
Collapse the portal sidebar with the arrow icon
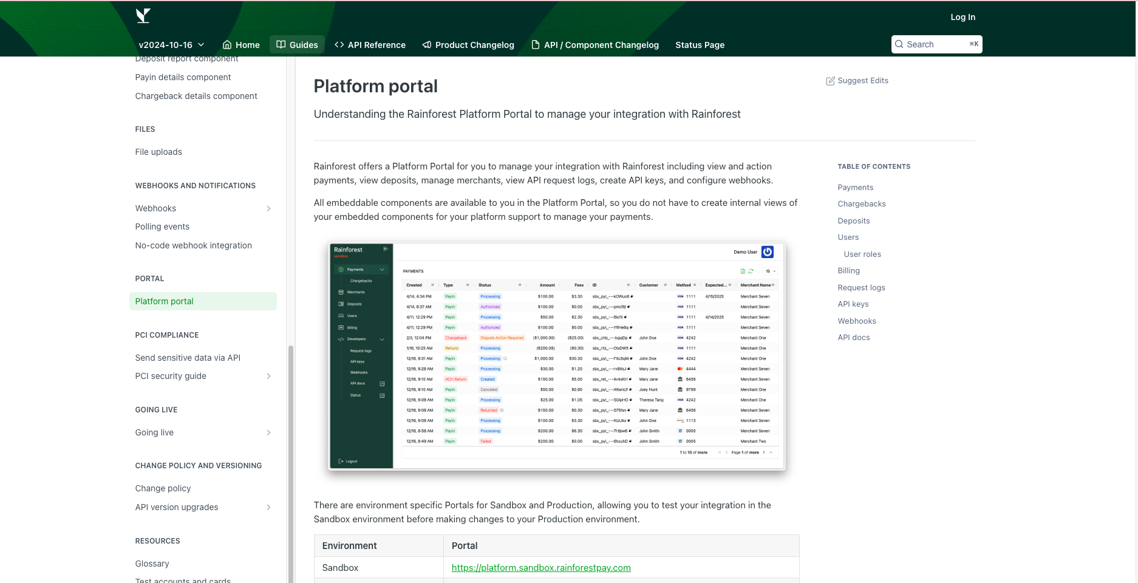pyautogui.click(x=386, y=248)
